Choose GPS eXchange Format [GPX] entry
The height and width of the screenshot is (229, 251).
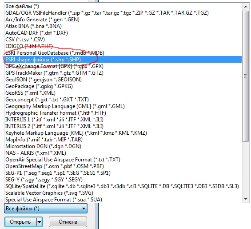(x=123, y=66)
